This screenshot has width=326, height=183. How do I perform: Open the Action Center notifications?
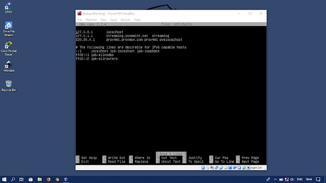[x=318, y=179]
